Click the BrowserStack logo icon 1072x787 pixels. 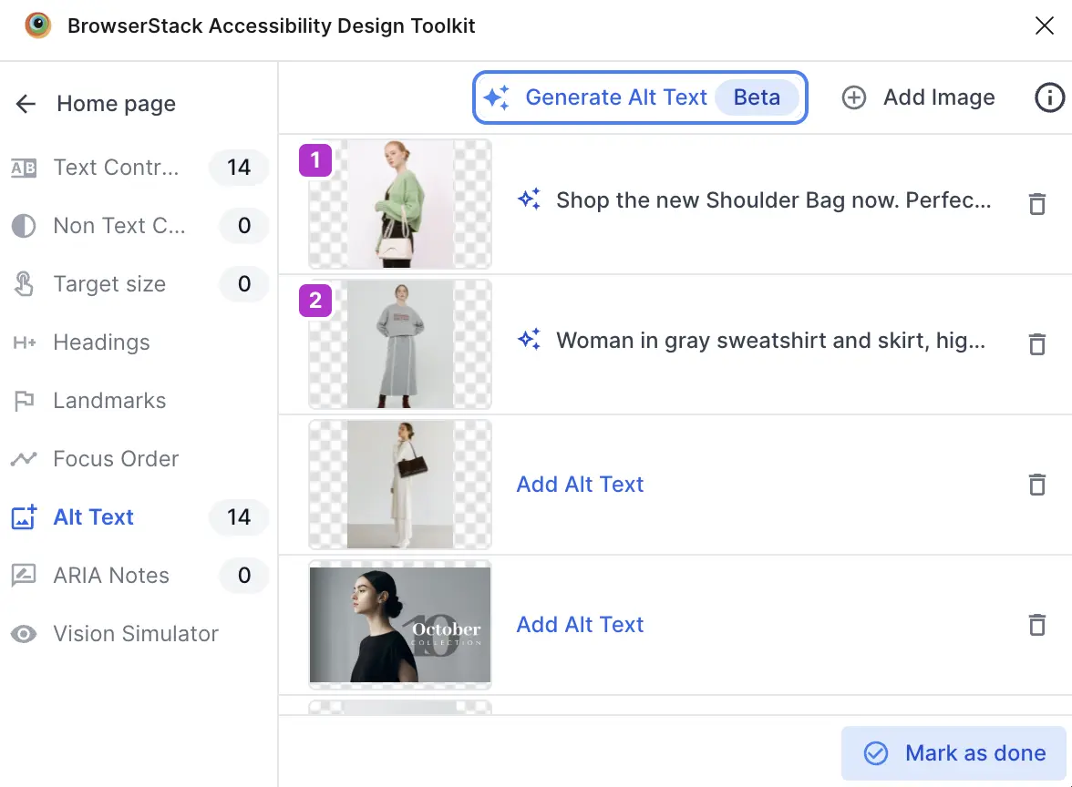tap(38, 26)
